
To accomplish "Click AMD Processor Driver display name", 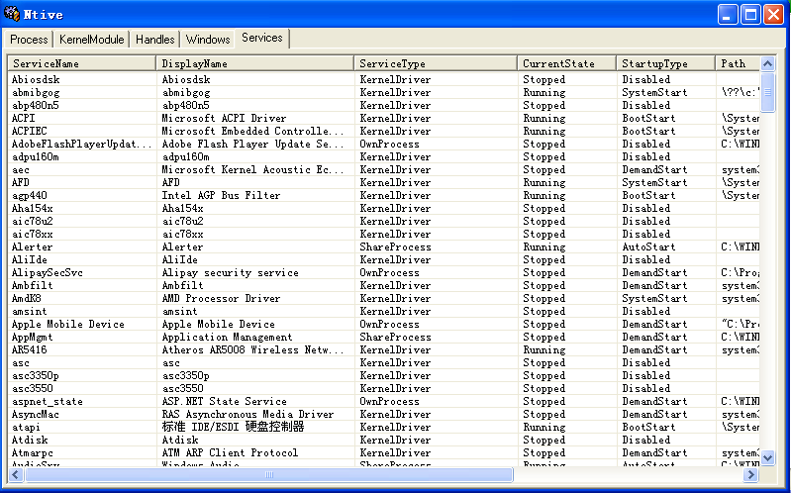I will (x=221, y=298).
